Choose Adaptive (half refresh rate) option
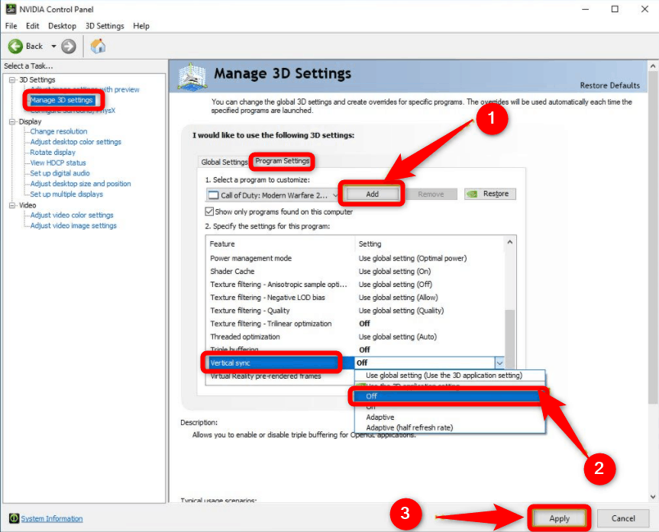Screen dimensions: 659x532 pyautogui.click(x=450, y=427)
